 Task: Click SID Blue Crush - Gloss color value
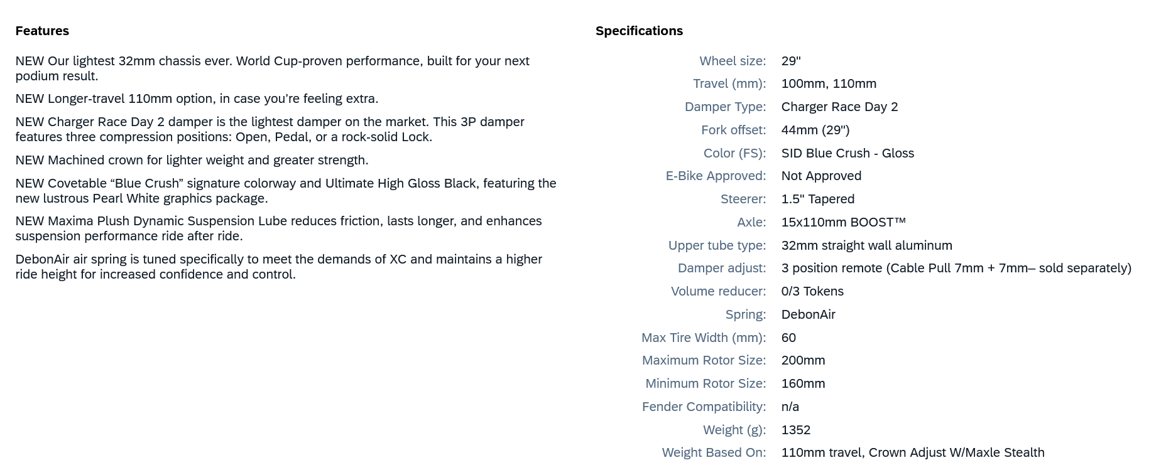[848, 153]
